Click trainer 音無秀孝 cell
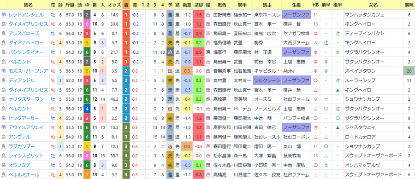Viewport: 415px width, 179px height. (222, 71)
